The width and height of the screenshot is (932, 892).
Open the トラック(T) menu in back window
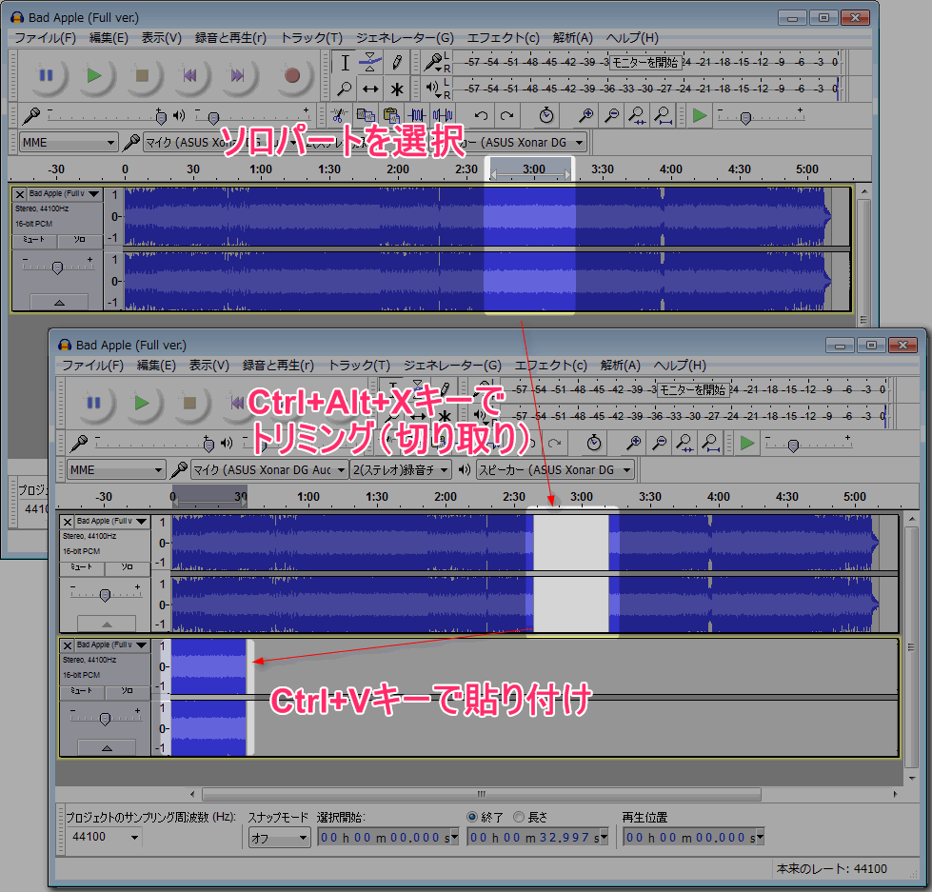click(311, 37)
